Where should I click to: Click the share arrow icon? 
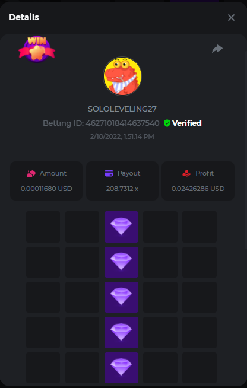(x=217, y=49)
